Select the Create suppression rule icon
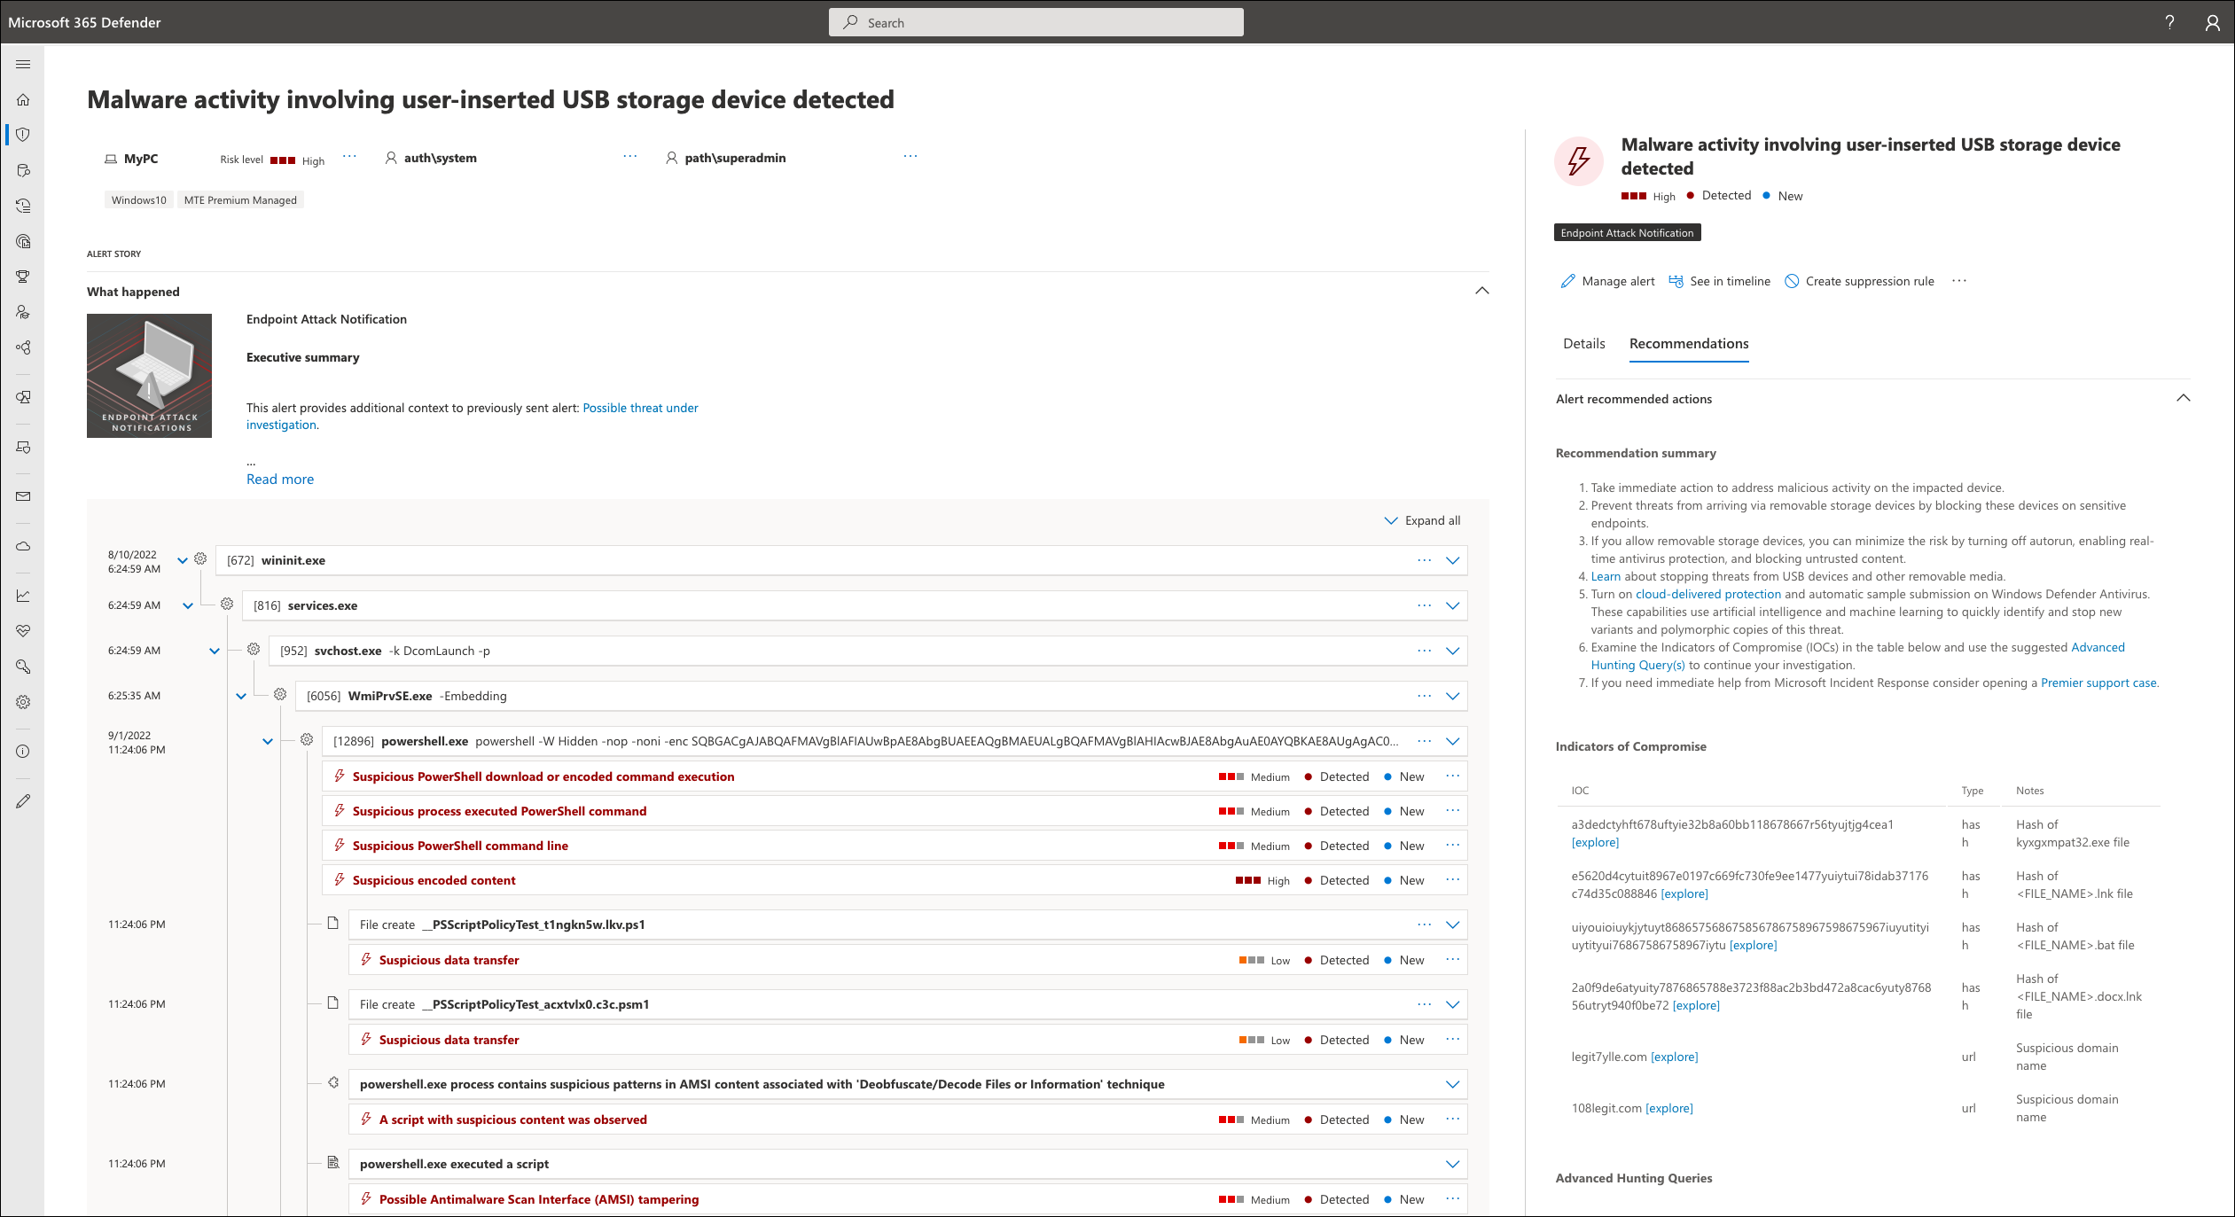Screen dimensions: 2235x1217 pos(1794,280)
